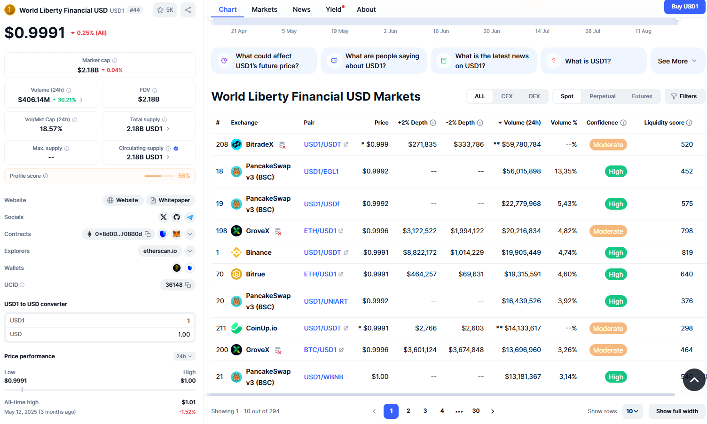Switch to the Markets tab
The width and height of the screenshot is (707, 424).
click(x=264, y=9)
